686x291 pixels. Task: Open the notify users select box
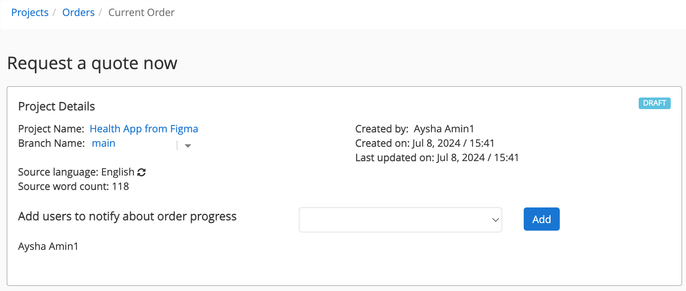click(400, 220)
